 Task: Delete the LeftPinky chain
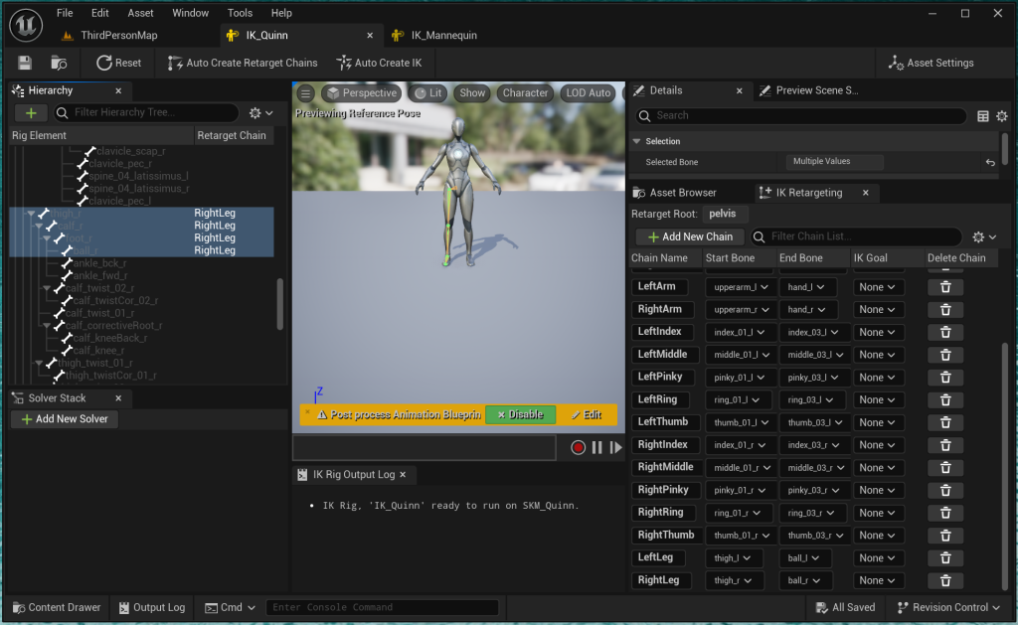[x=945, y=377]
